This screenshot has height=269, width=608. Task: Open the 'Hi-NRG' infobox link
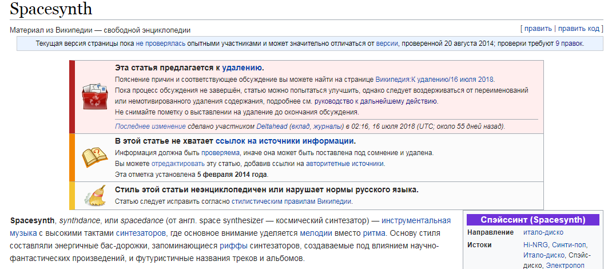click(x=535, y=245)
